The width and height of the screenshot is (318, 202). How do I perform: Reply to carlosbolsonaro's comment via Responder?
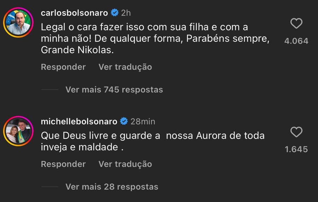coord(63,67)
